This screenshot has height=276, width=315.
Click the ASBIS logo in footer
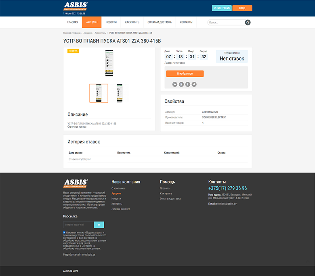point(76,184)
